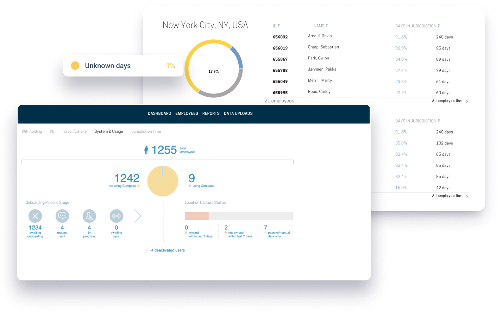Switch to the Jurisdiction Time tab
502x314 pixels.
(x=146, y=131)
